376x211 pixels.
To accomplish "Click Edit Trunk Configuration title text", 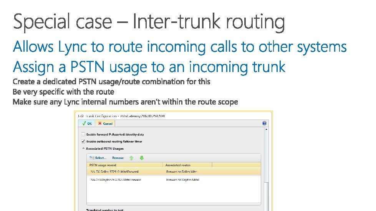I will [121, 116].
